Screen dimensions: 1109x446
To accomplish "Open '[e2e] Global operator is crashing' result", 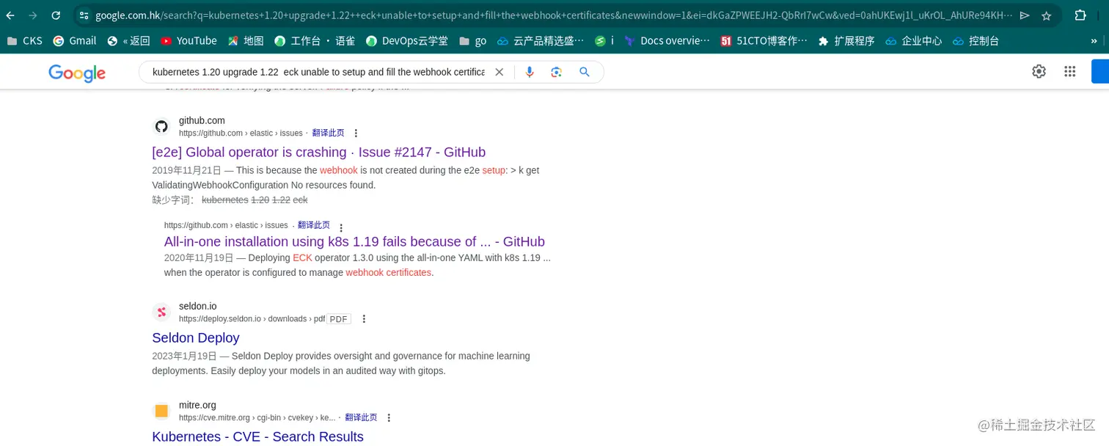I will pyautogui.click(x=318, y=152).
